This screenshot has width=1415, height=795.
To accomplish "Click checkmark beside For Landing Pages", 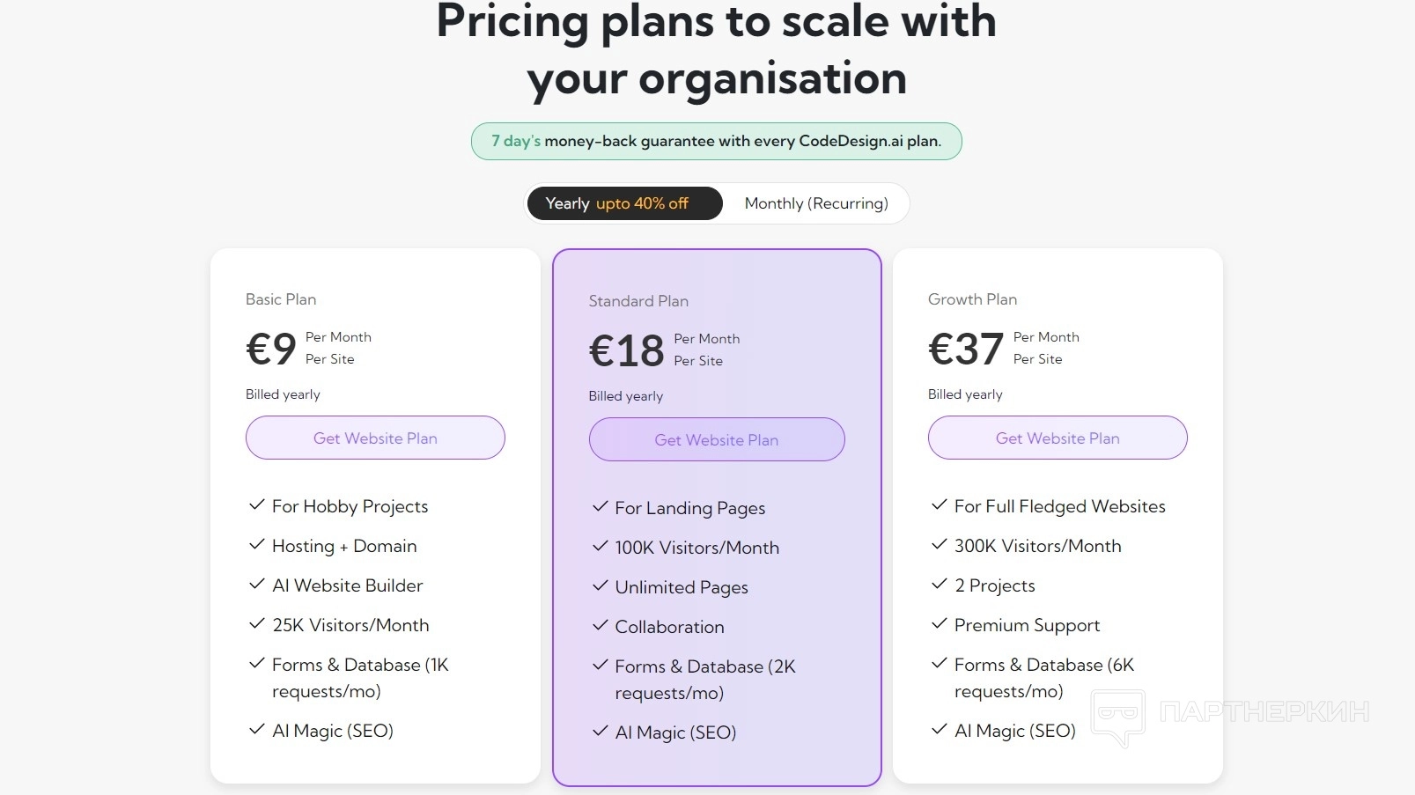I will [601, 507].
